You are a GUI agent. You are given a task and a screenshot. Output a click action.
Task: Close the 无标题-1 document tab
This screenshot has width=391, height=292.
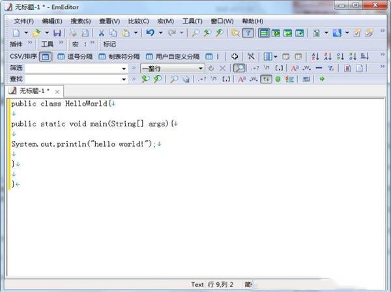click(58, 91)
